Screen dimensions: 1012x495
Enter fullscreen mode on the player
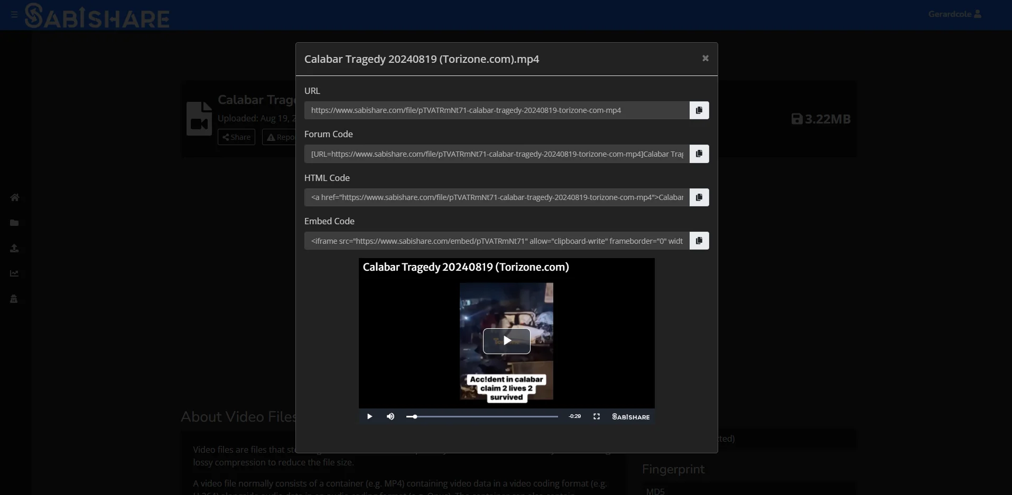click(x=596, y=416)
